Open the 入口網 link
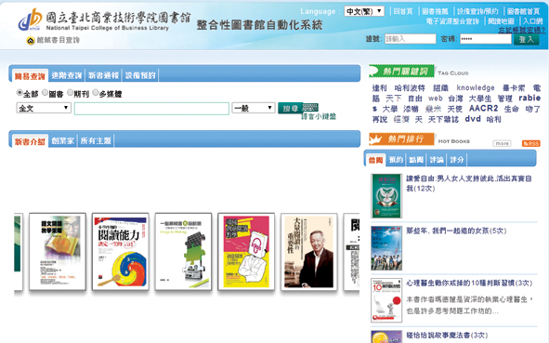 coord(532,21)
